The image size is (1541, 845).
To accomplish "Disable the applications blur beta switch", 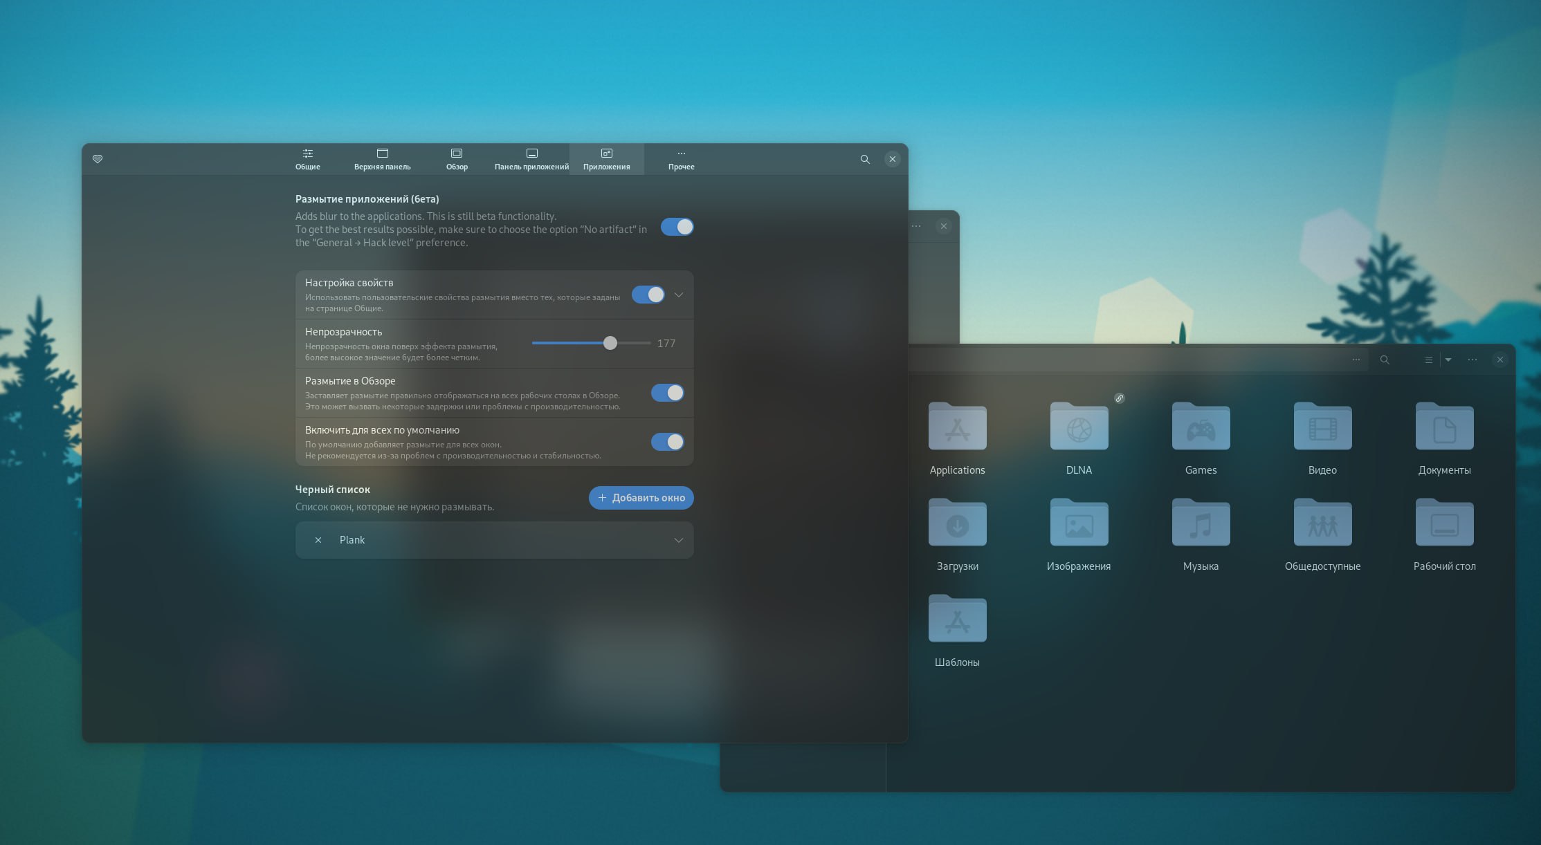I will (x=677, y=227).
